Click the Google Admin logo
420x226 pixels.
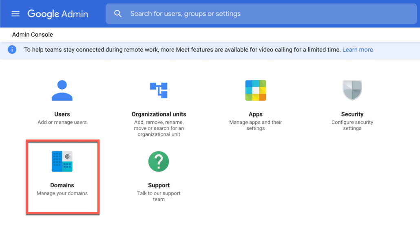(x=57, y=14)
